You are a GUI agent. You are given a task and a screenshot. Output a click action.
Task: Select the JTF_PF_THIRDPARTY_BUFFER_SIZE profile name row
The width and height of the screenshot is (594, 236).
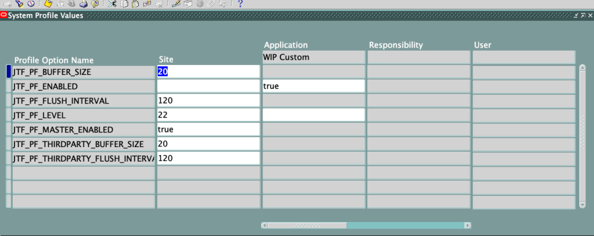point(84,144)
